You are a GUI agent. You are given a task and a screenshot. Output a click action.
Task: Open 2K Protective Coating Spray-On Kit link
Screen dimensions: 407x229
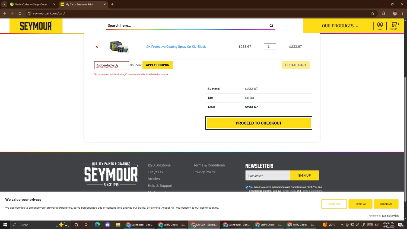176,47
